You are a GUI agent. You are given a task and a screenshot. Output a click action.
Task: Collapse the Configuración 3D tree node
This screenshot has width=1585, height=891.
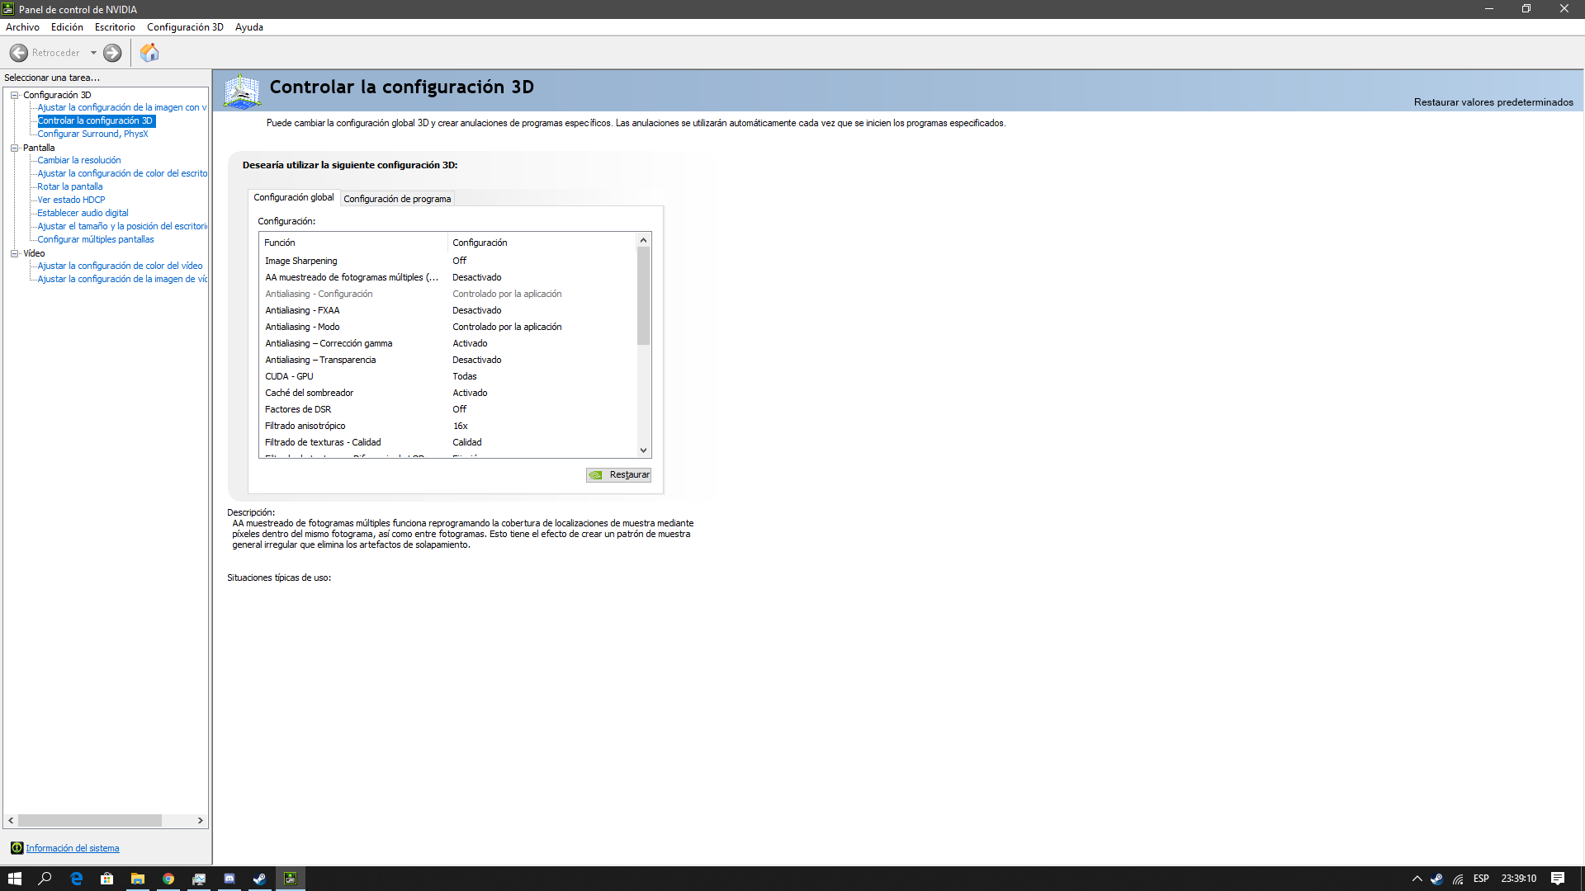(14, 95)
